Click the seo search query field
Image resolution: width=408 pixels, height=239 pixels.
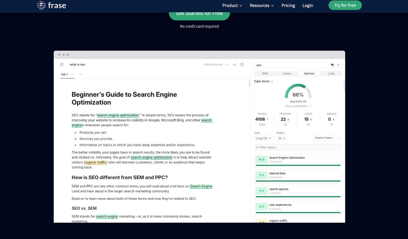pos(298,65)
